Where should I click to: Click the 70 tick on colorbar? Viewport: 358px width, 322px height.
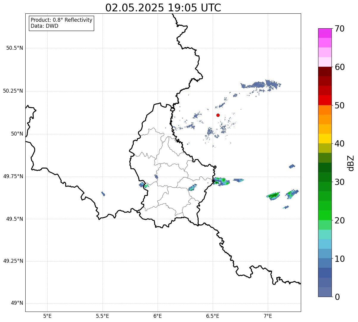click(x=340, y=29)
